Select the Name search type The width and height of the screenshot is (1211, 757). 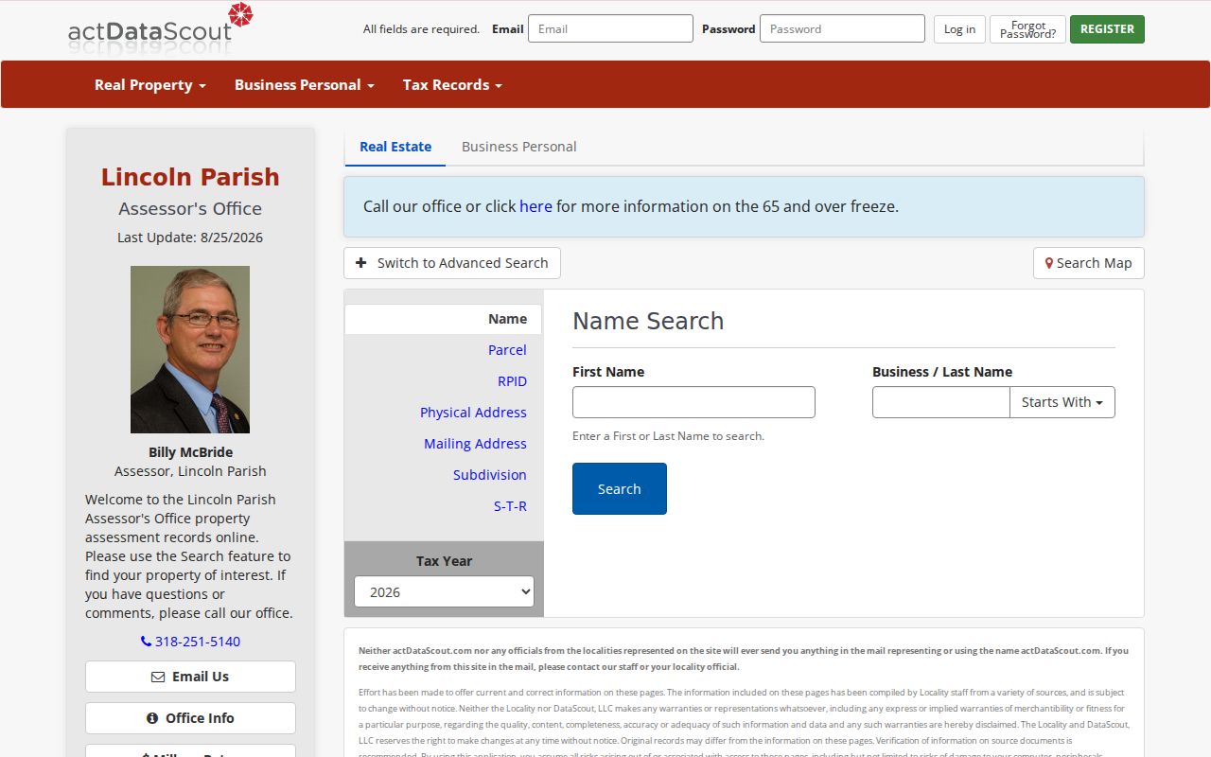tap(444, 319)
